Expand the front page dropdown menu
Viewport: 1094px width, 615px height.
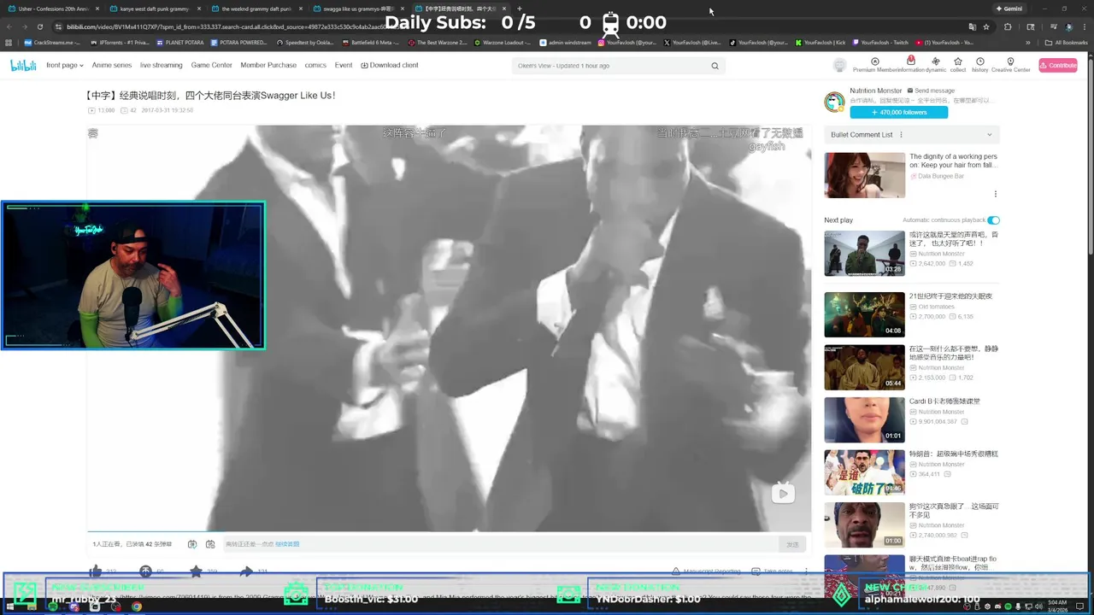(x=65, y=65)
